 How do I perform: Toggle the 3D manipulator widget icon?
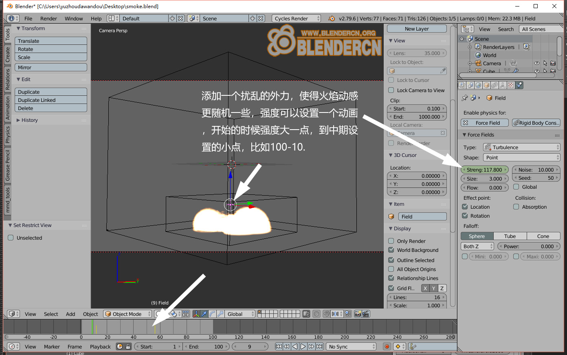tap(196, 314)
